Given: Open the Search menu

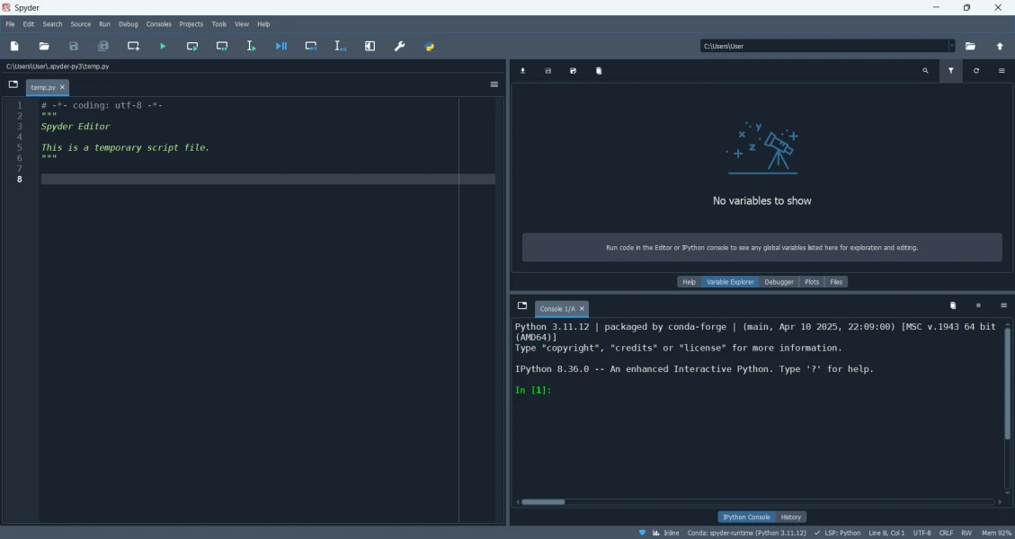Looking at the screenshot, I should (x=52, y=24).
